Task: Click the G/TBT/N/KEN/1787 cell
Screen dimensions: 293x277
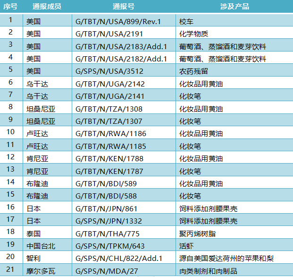Action: 124,170
